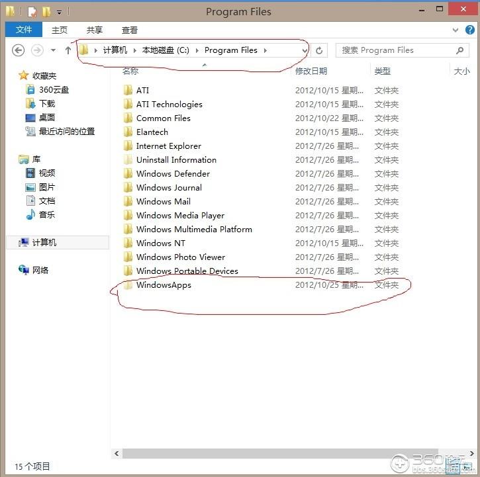Open the address bar history dropdown
This screenshot has width=480, height=477.
(305, 50)
